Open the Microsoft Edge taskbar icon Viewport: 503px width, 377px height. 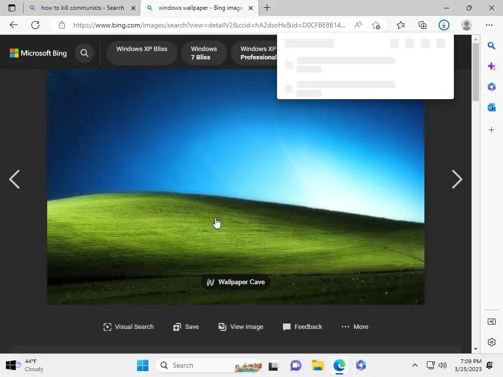coord(339,365)
